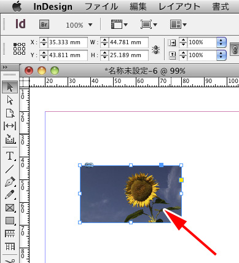Open the ファイル menu
Viewport: 239px width, 263px height.
point(101,7)
